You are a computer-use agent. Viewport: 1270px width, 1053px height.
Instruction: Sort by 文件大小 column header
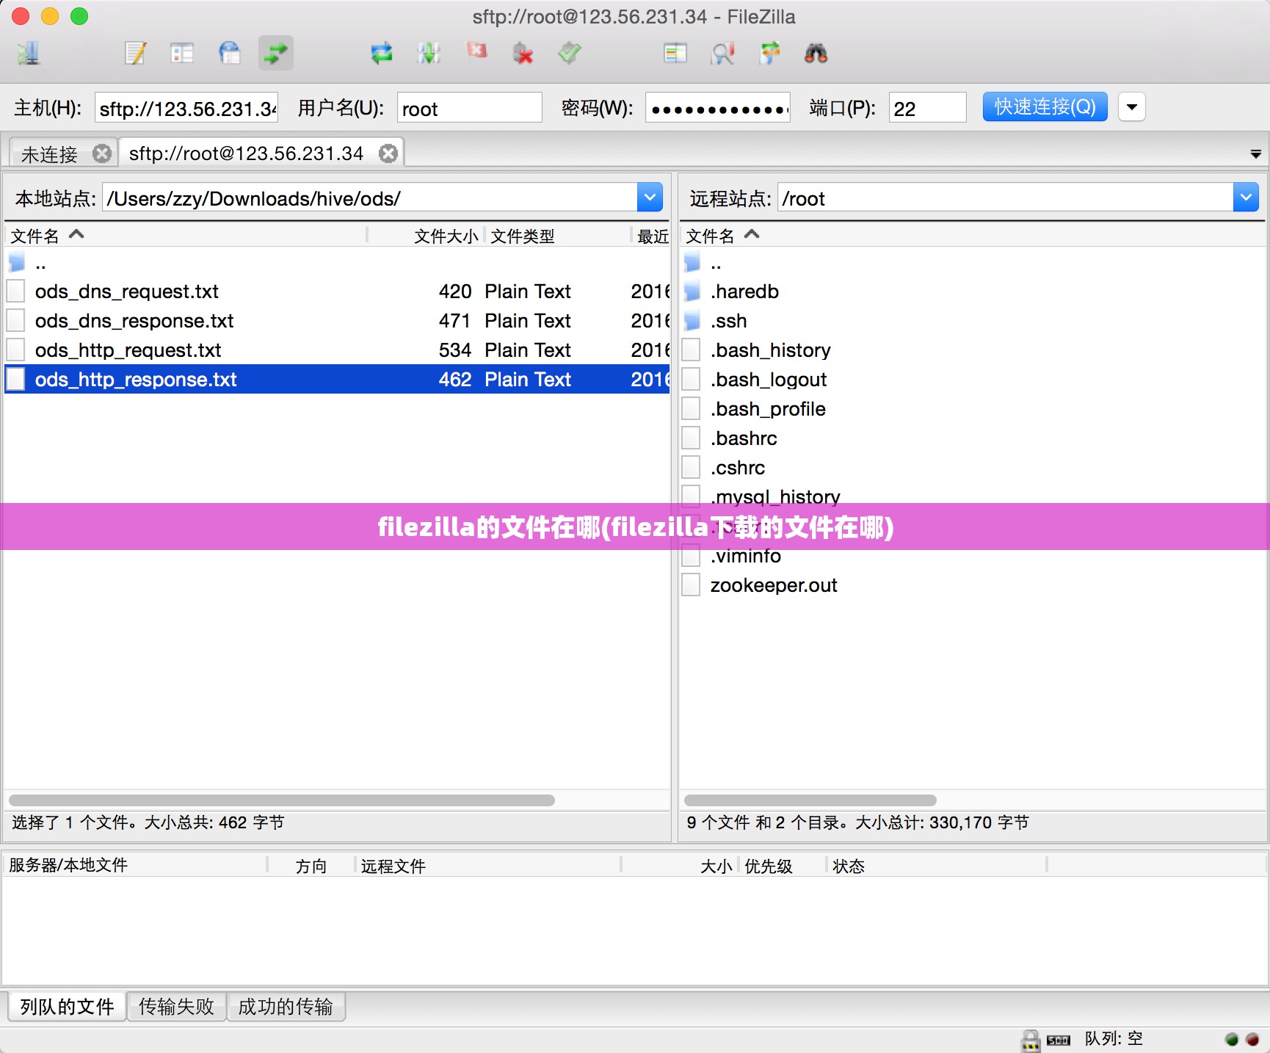point(427,236)
